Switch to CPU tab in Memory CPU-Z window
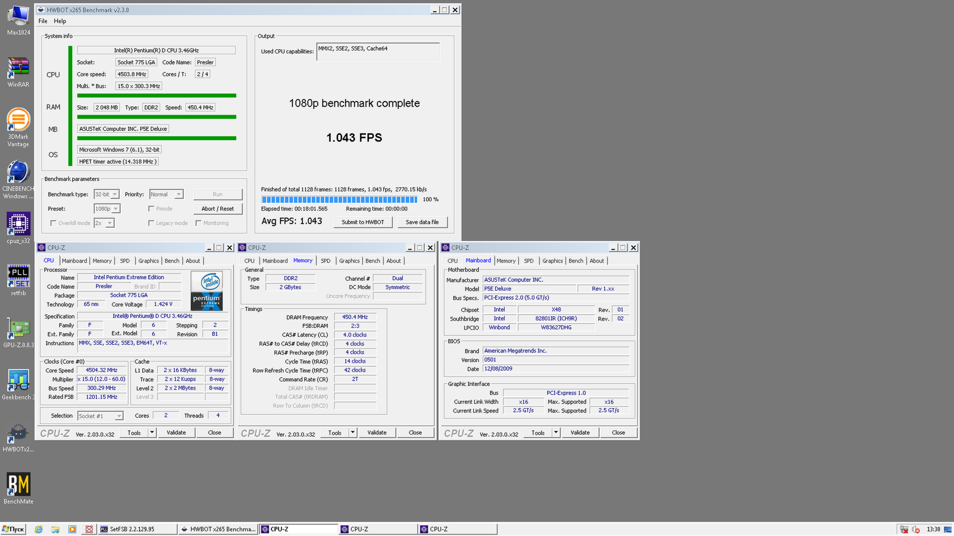 (x=249, y=261)
